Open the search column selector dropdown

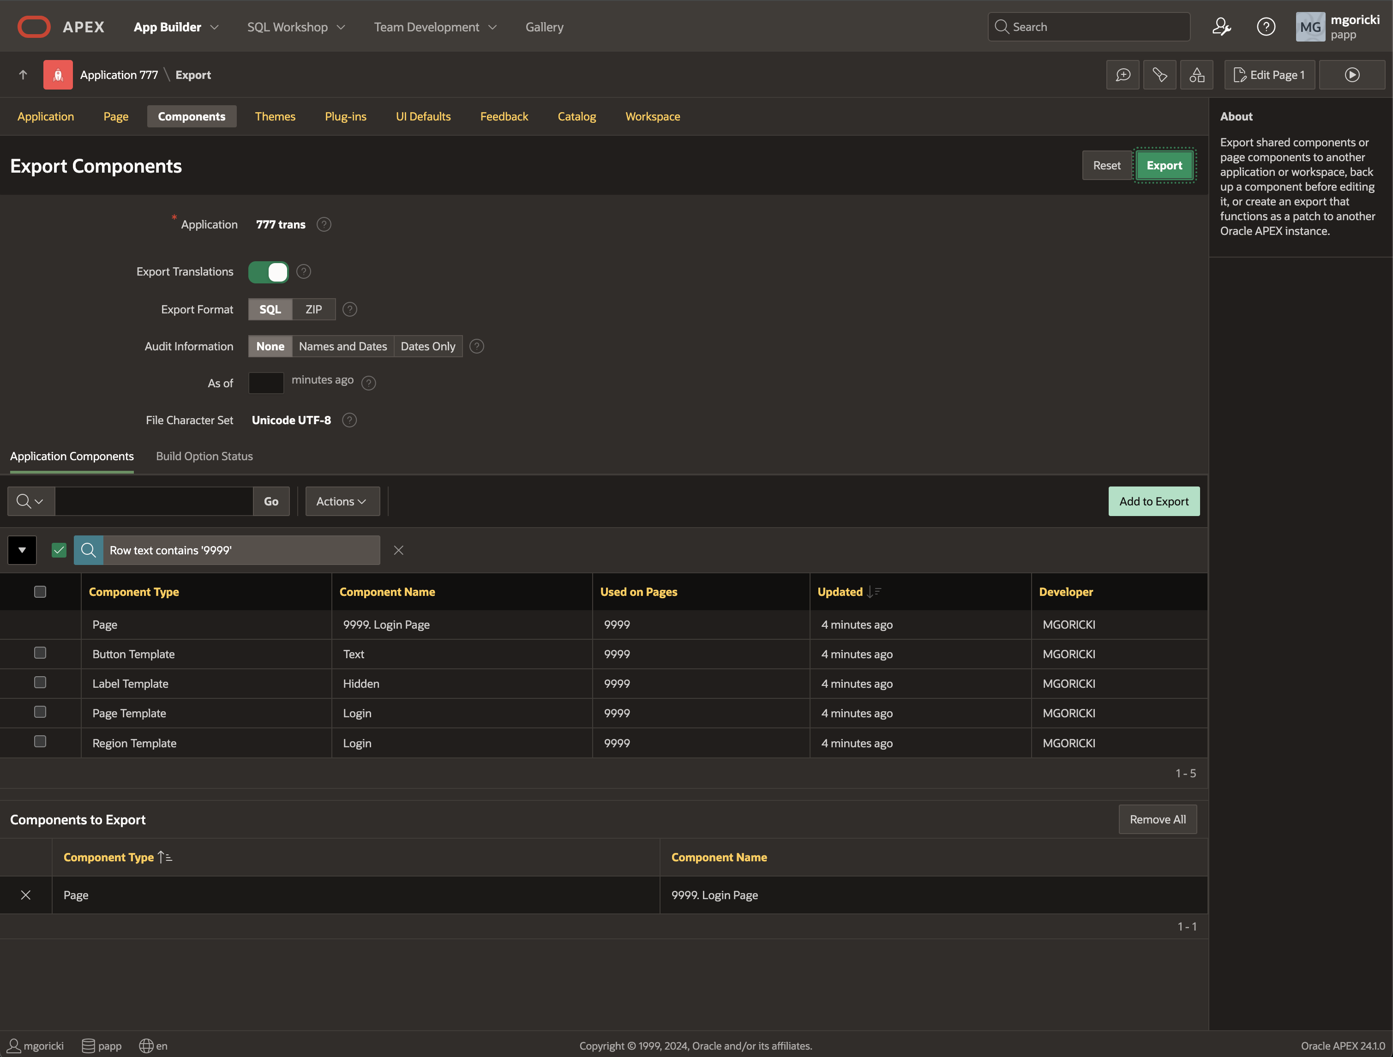tap(31, 501)
